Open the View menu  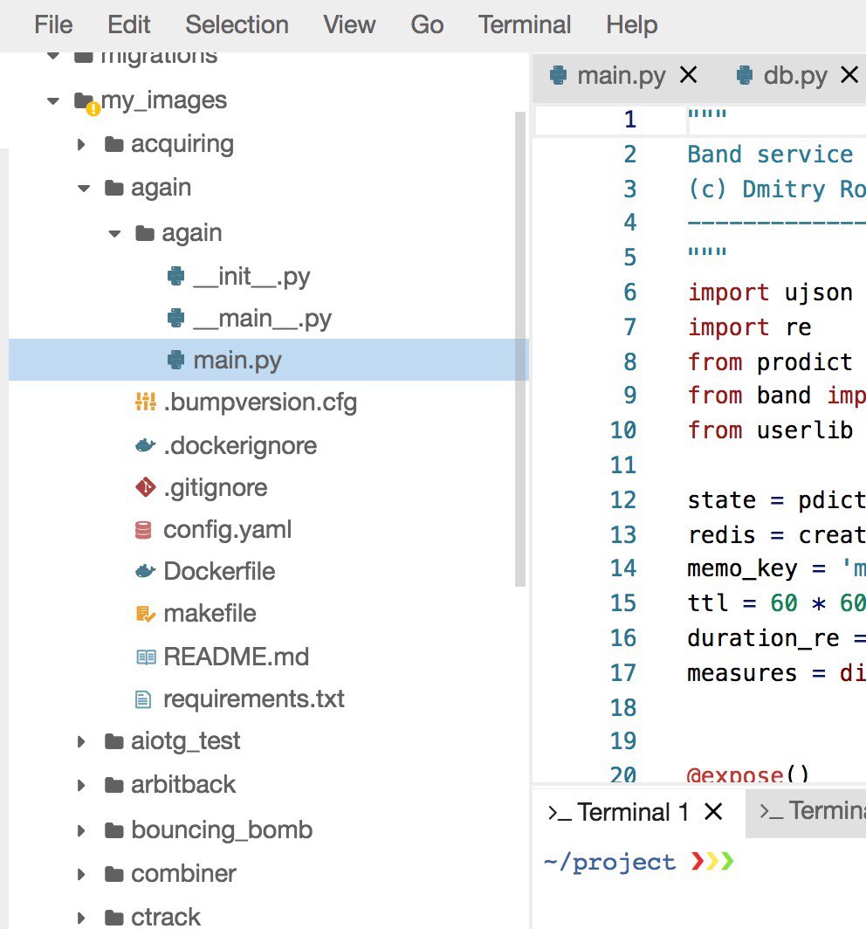[349, 24]
